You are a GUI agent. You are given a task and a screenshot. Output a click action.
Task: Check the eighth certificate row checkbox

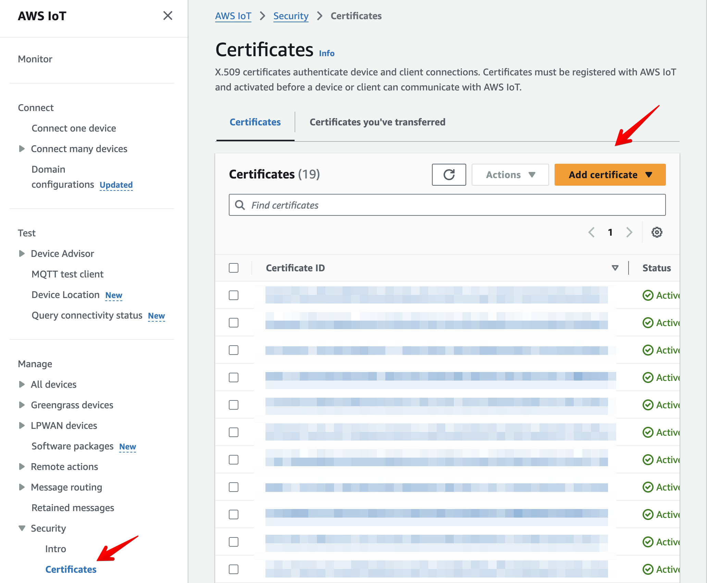234,487
